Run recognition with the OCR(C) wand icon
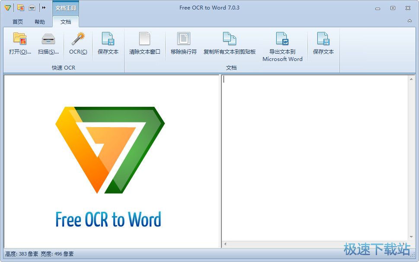 click(77, 43)
